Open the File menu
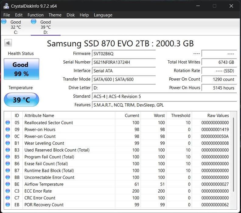 tap(7, 15)
